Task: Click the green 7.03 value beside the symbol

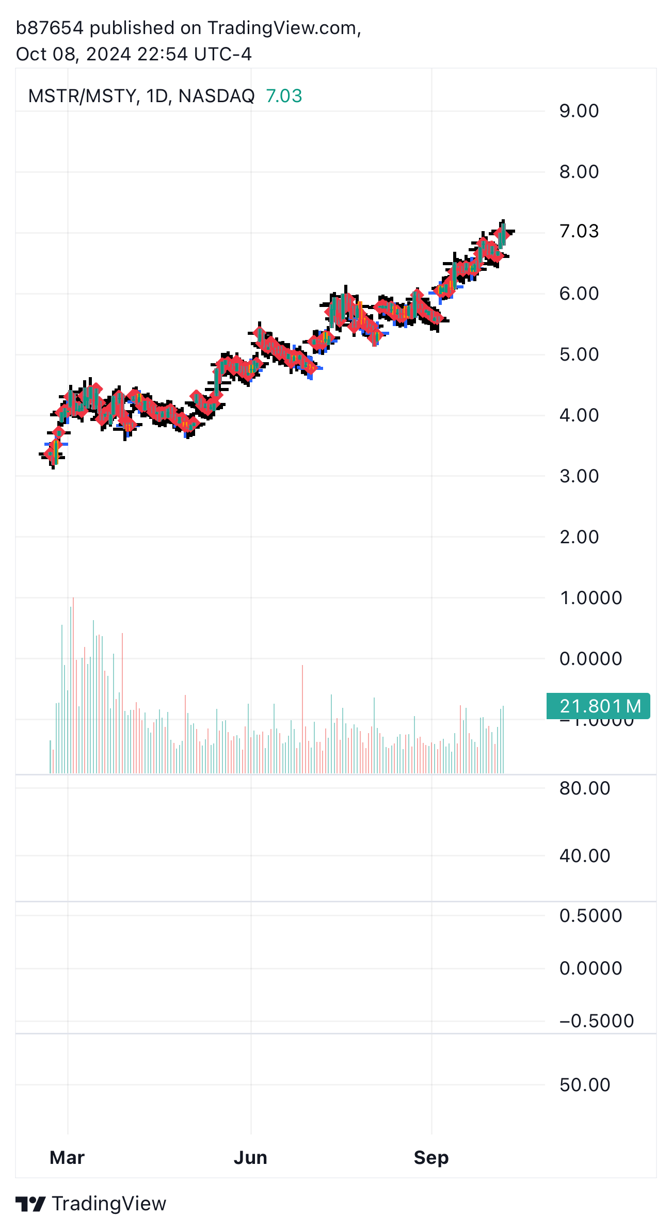Action: coord(284,96)
